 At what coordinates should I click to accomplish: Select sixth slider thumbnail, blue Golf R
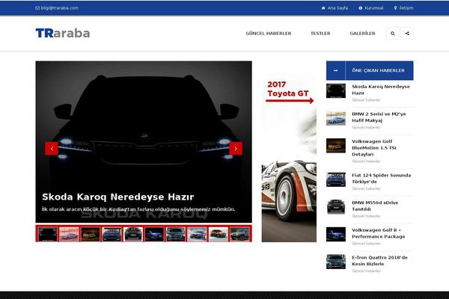point(154,234)
